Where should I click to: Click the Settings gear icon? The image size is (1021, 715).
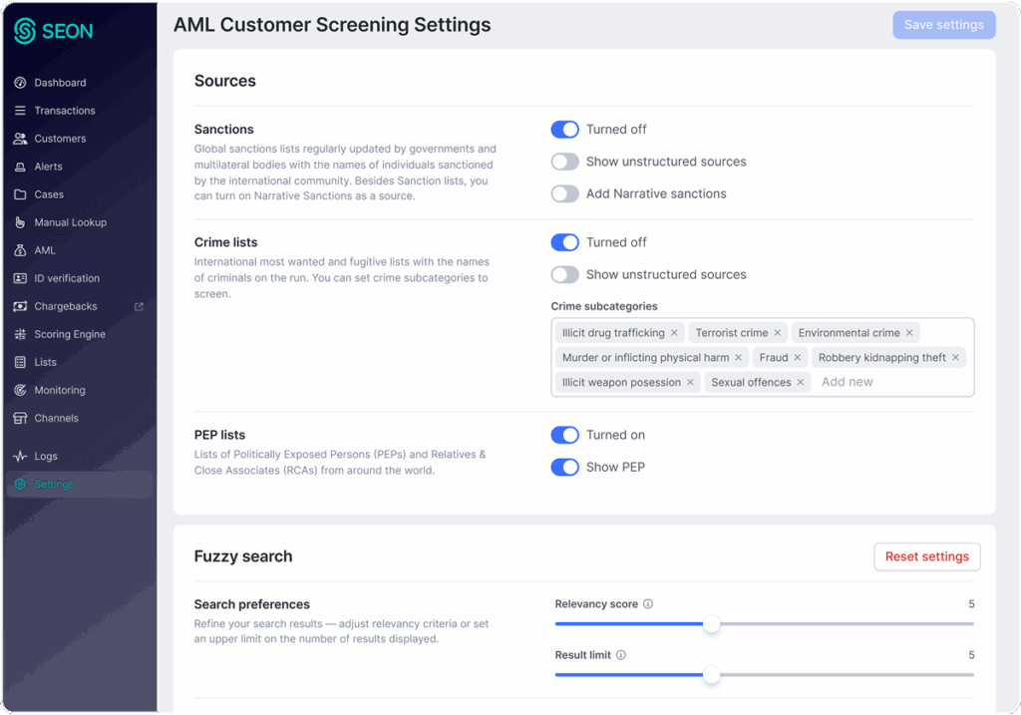pos(20,485)
